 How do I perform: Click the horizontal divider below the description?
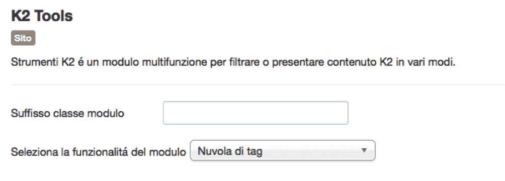click(258, 84)
